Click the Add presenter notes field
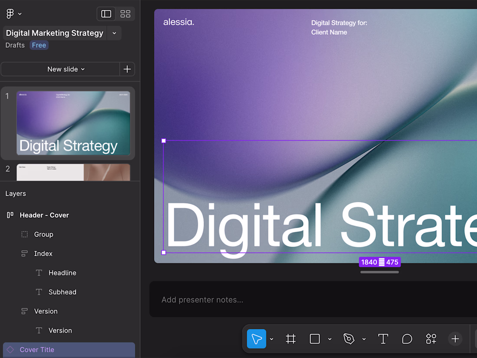This screenshot has width=477, height=358. (313, 299)
